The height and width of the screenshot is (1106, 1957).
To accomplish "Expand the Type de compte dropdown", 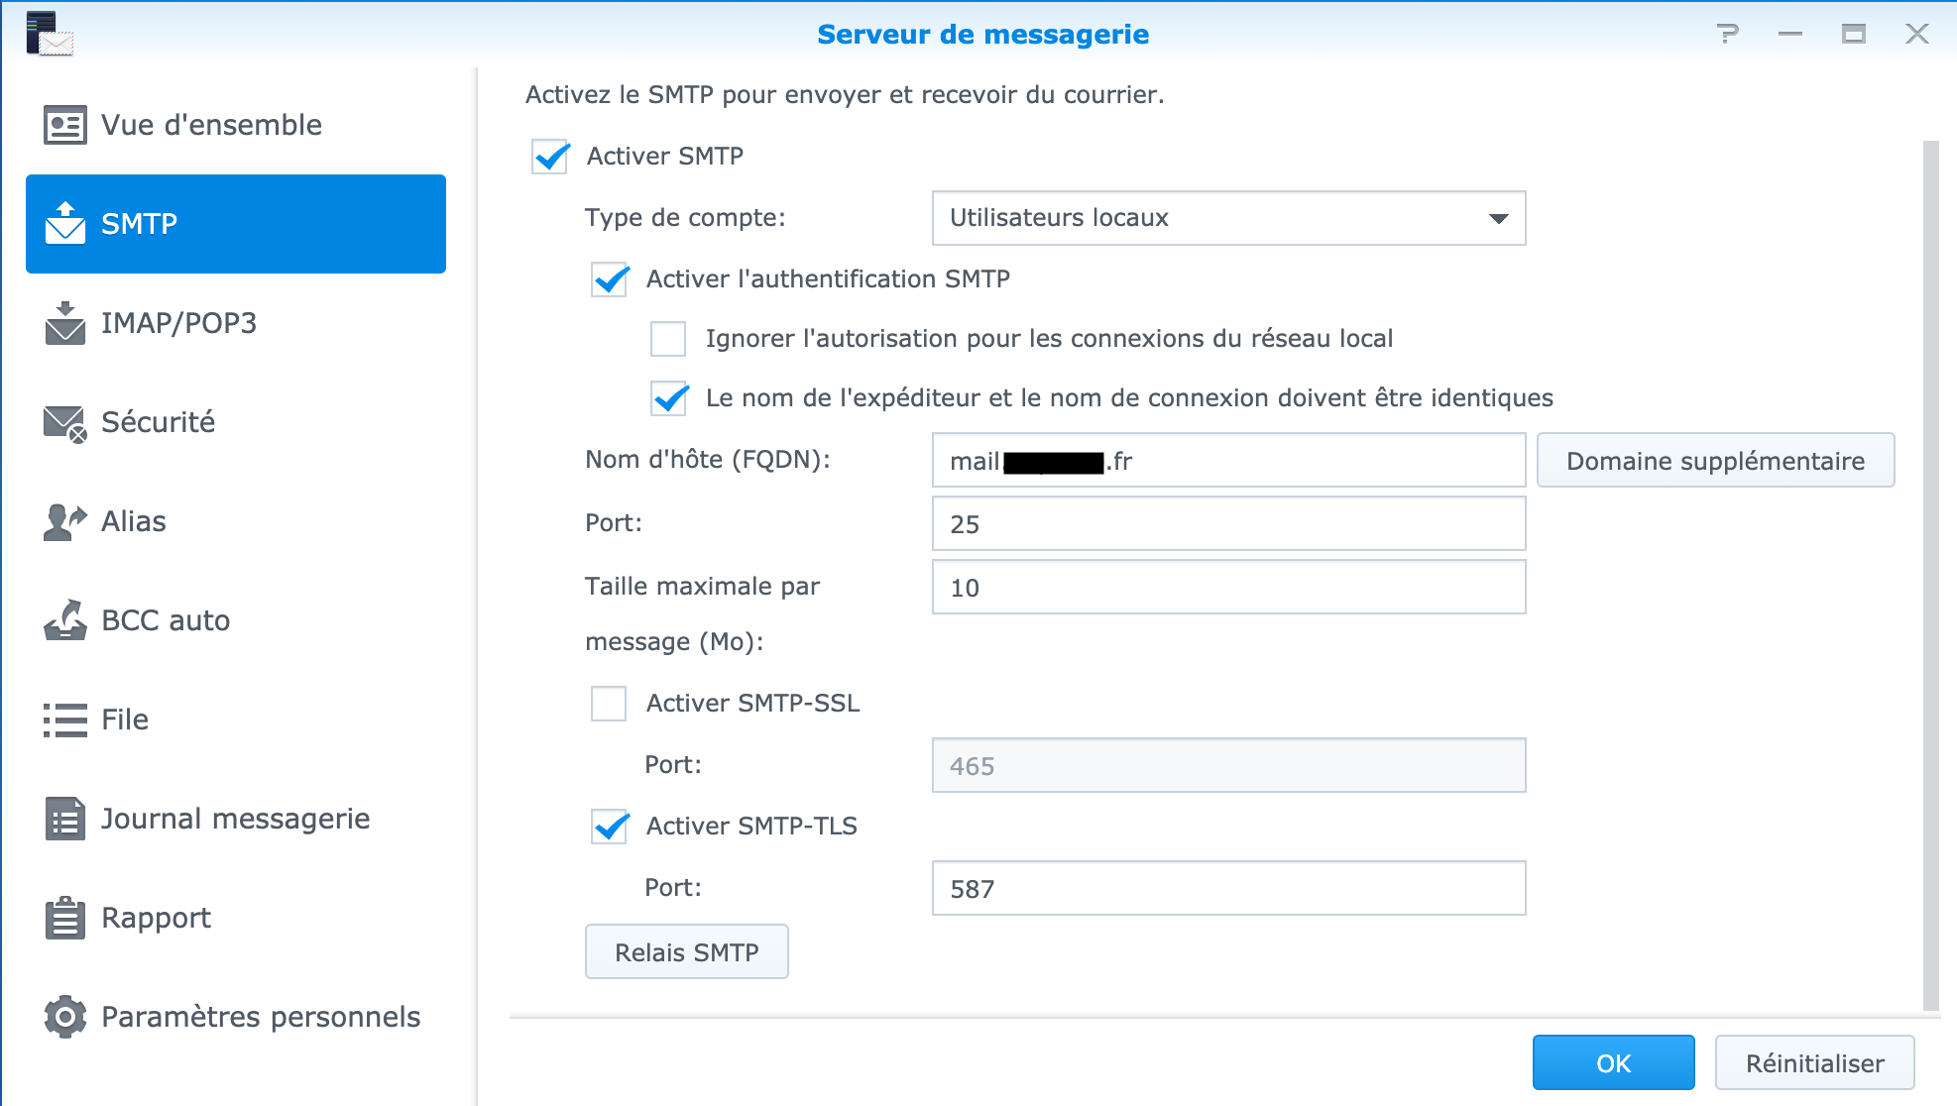I will tap(1228, 218).
